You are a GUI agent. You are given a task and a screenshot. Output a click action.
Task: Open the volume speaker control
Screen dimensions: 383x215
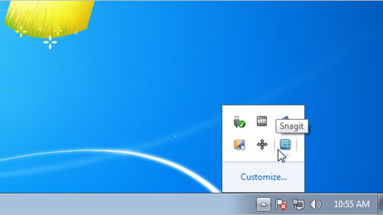pyautogui.click(x=315, y=204)
